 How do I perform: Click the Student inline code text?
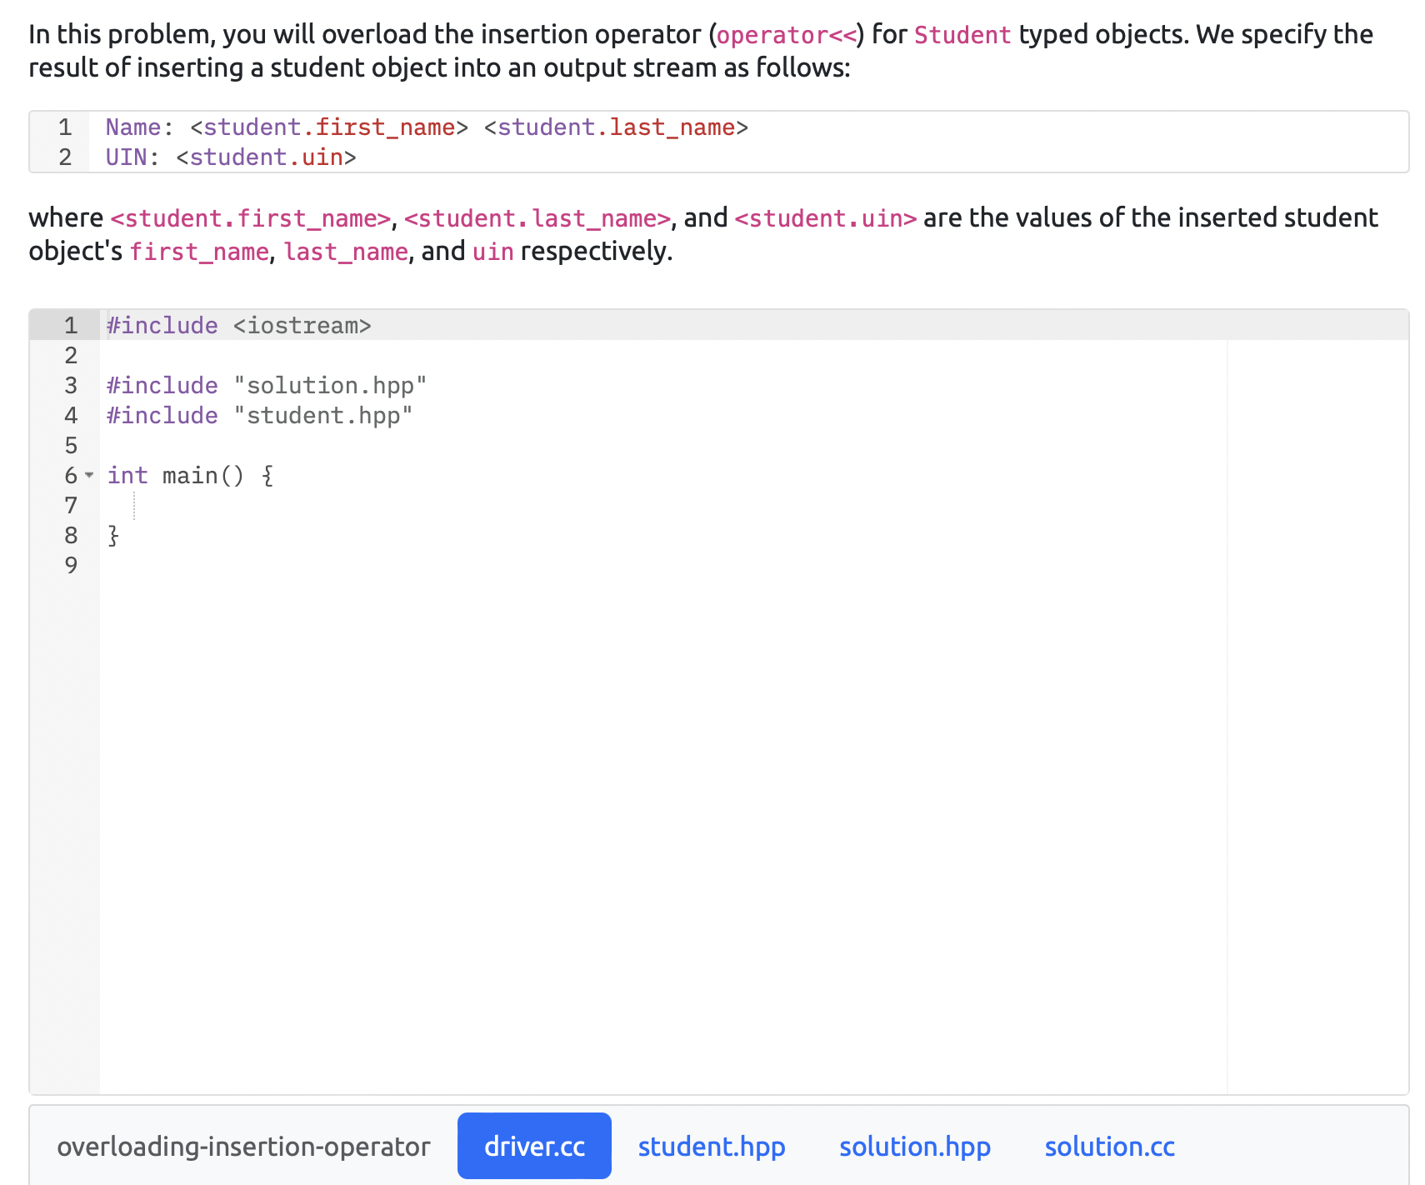tap(962, 36)
